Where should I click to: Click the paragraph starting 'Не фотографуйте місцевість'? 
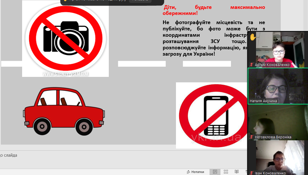pyautogui.click(x=205, y=38)
